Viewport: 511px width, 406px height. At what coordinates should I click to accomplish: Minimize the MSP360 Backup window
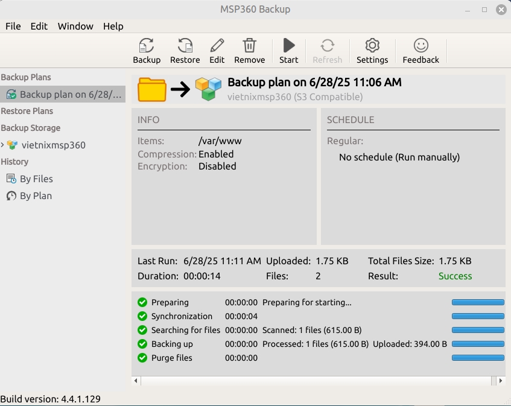pos(468,10)
